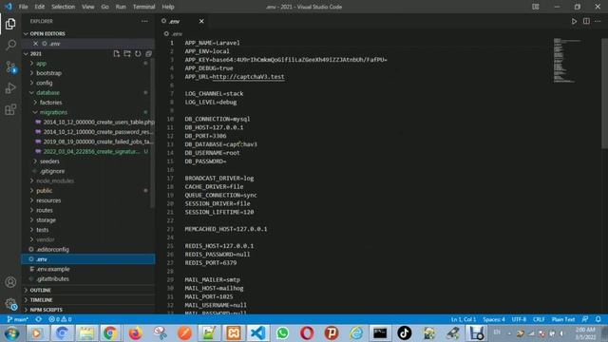Screen dimensions: 608x342
Task: Collapse the database folder
Action: point(88,93)
